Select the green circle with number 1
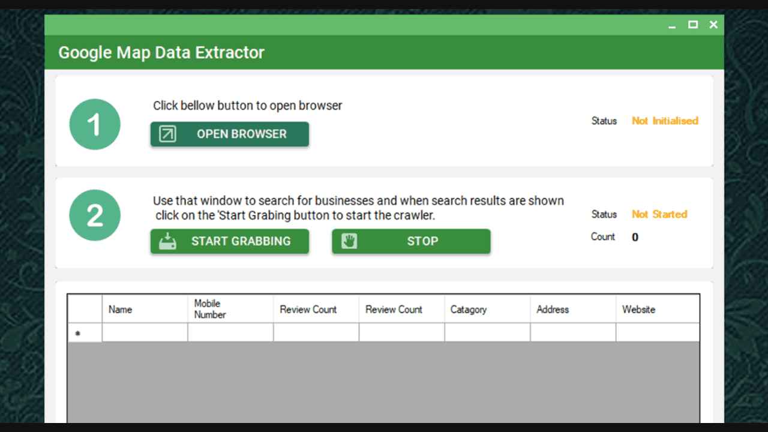768x432 pixels. point(94,124)
